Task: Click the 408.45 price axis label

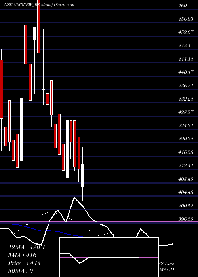Action: coord(186,179)
